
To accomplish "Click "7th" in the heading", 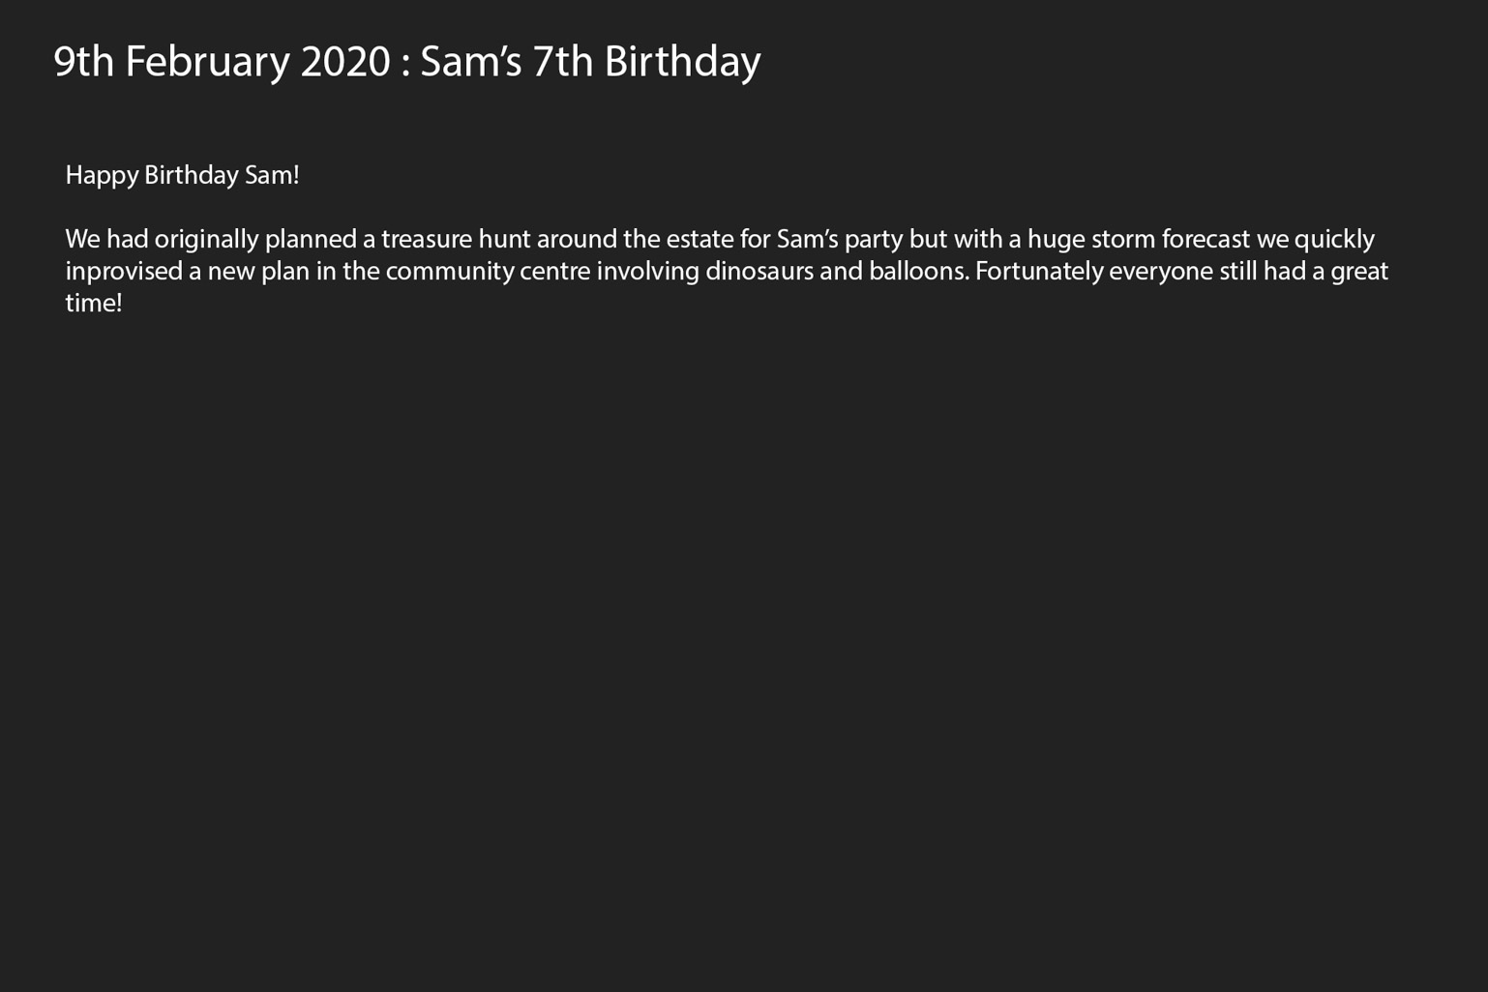I will point(562,62).
